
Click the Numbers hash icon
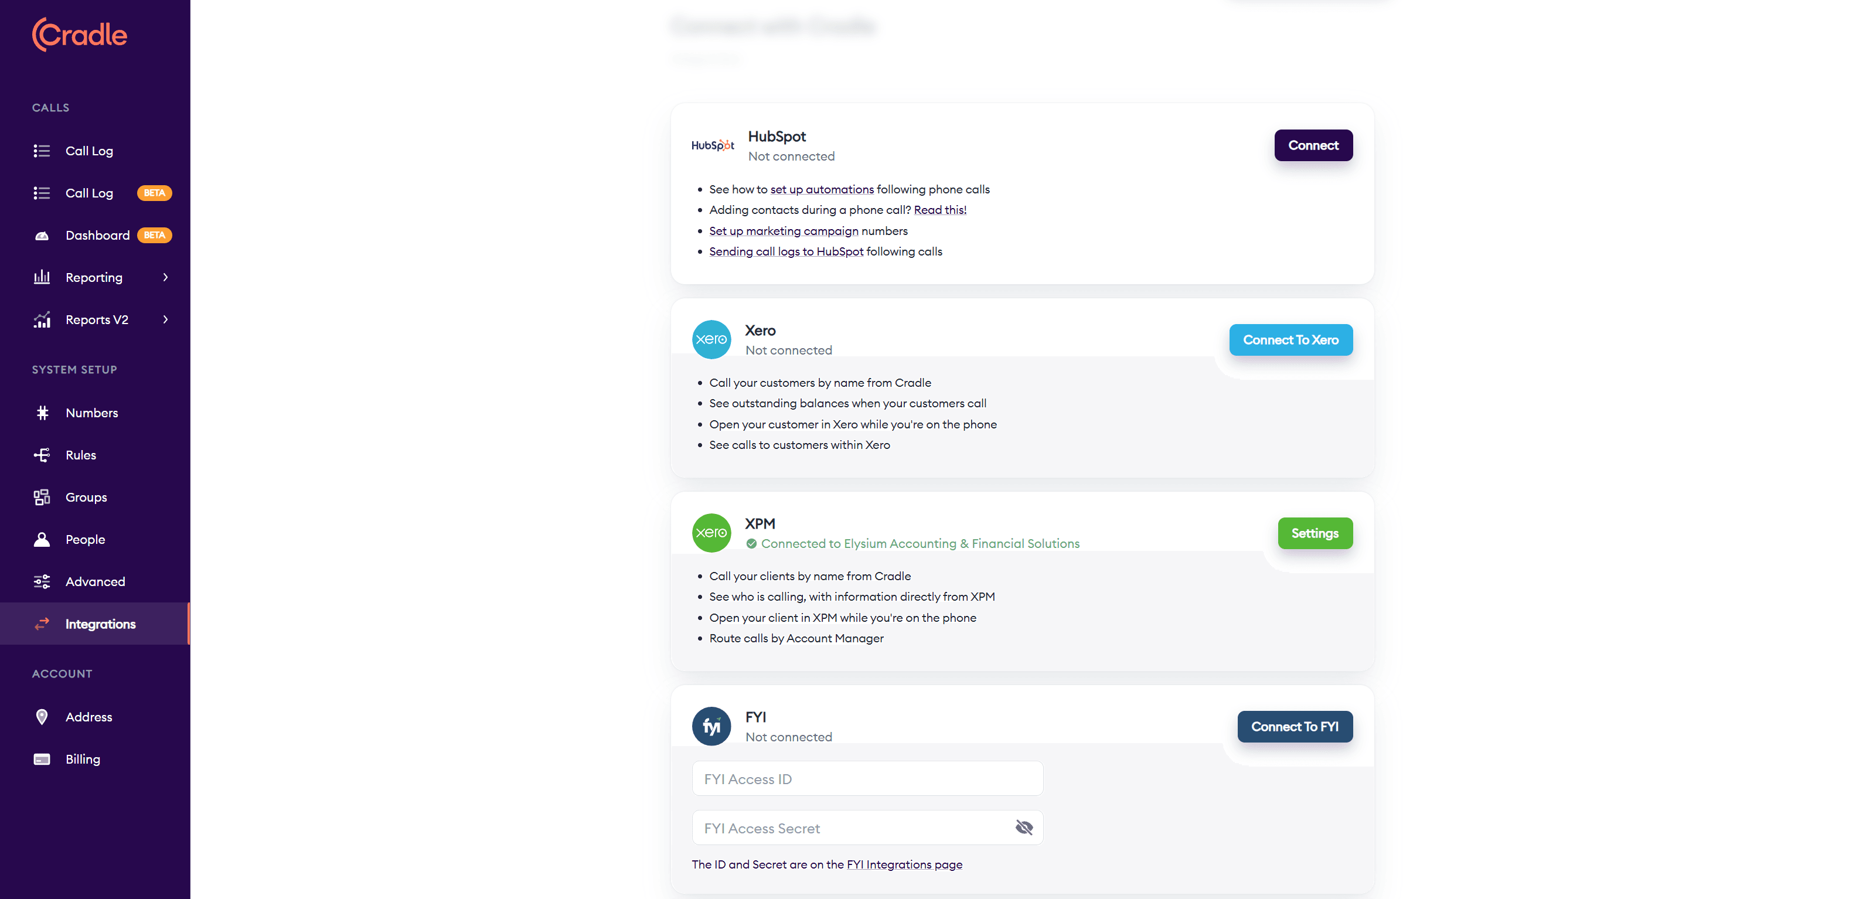[x=42, y=413]
